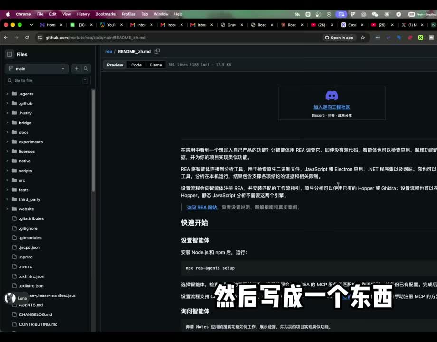Open site info icon in address bar
The image size is (437, 342).
tap(40, 38)
